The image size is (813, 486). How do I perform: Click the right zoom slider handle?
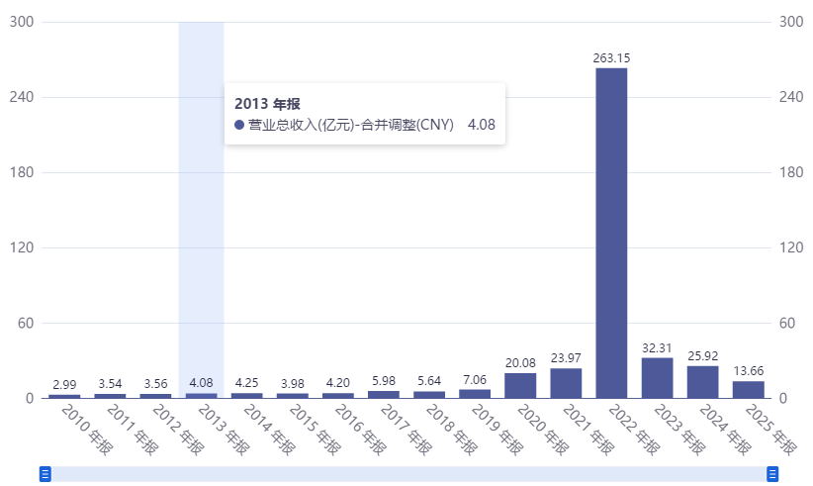772,473
